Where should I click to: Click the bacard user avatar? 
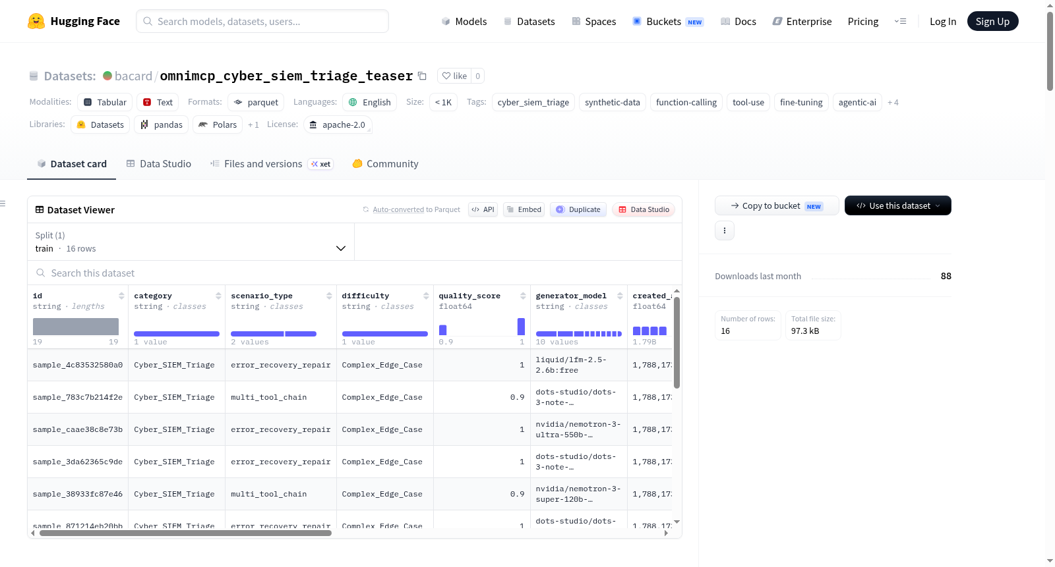pyautogui.click(x=107, y=76)
